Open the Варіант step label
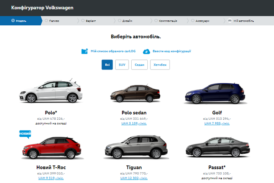Screen dimensions: 274x183 [x=91, y=21]
